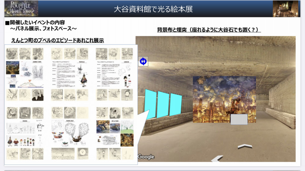The height and width of the screenshot is (171, 305).
Task: Click the POUPELLE character panel sheet
Action: pyautogui.click(x=70, y=74)
